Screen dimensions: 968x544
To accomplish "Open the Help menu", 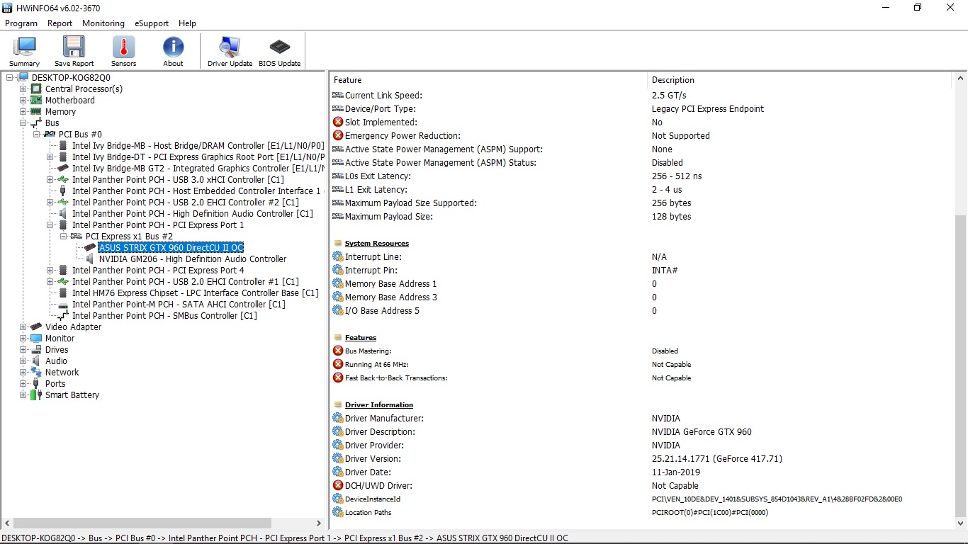I will pos(187,23).
